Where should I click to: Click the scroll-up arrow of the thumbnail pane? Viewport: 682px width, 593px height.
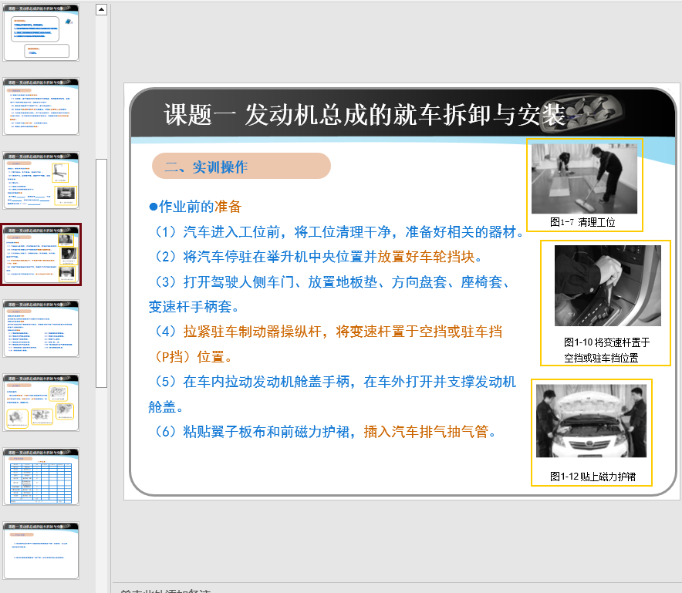[x=101, y=9]
